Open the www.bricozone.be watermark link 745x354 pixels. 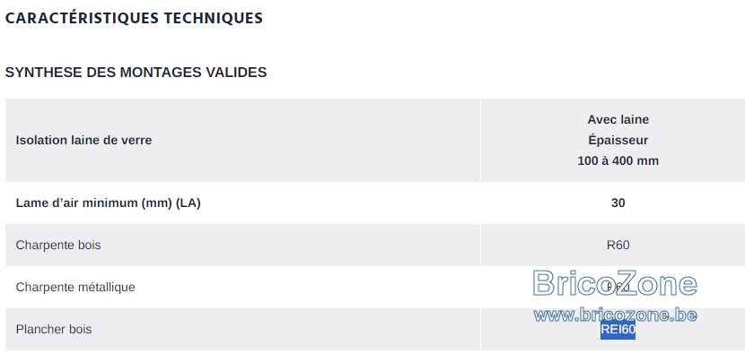(x=615, y=315)
